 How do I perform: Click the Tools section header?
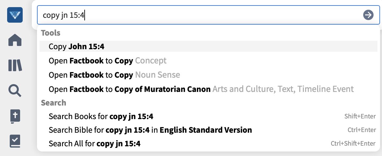point(51,33)
